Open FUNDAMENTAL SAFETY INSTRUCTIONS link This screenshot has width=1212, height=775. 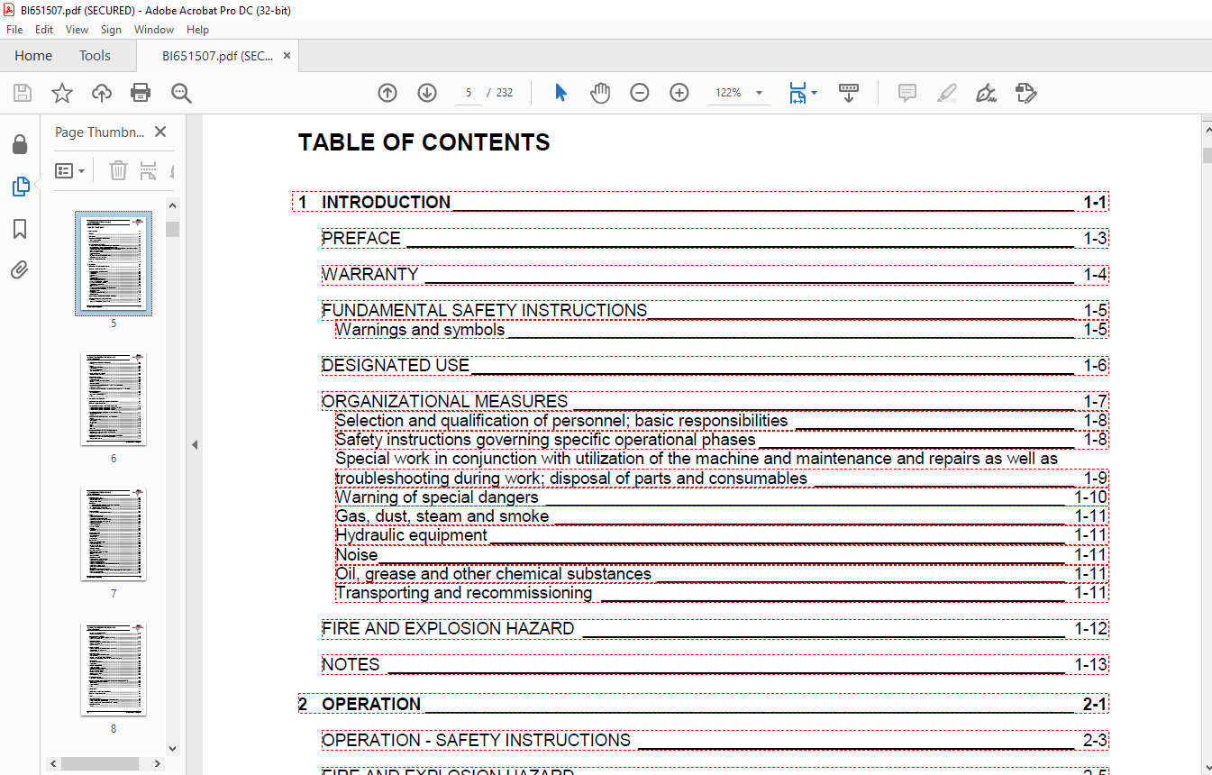pos(715,310)
